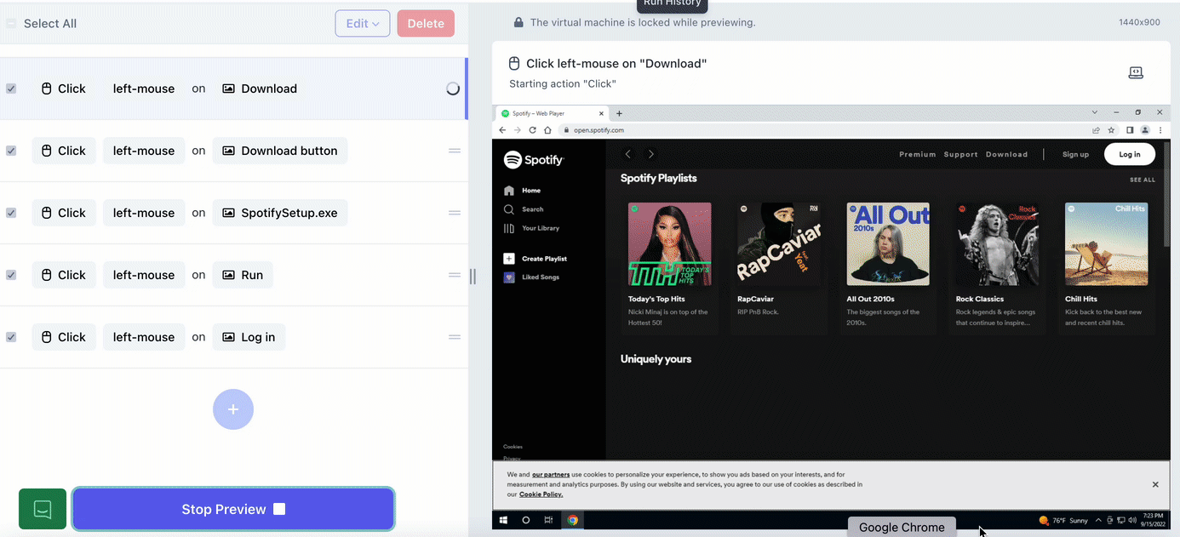Click the Chrome share page icon
1180x537 pixels.
click(x=1096, y=130)
